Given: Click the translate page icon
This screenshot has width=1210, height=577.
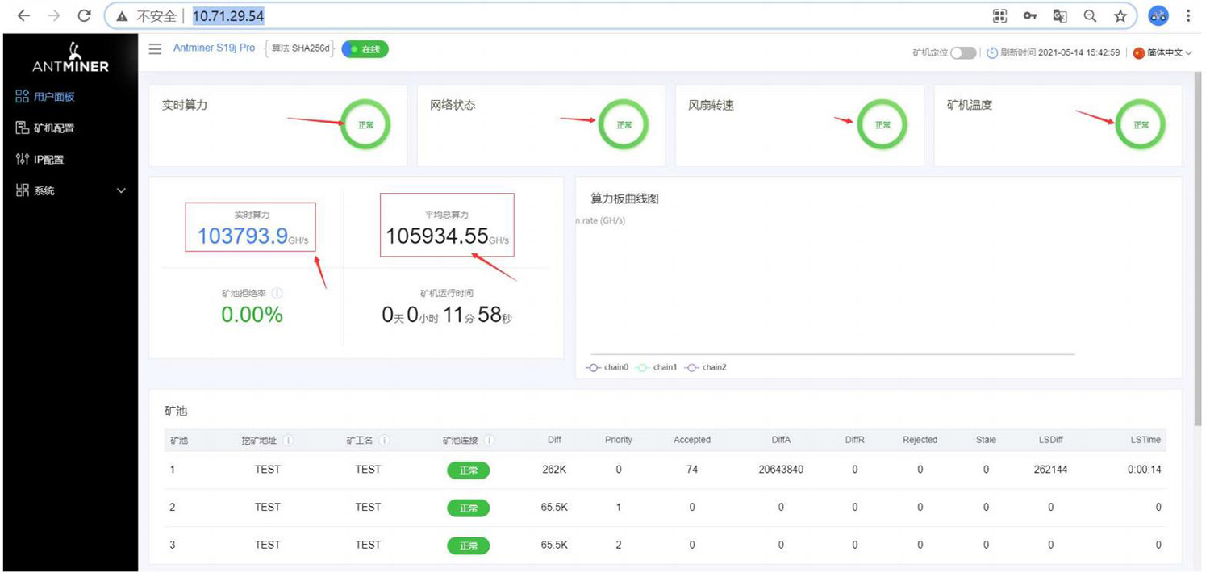Looking at the screenshot, I should coord(1060,15).
